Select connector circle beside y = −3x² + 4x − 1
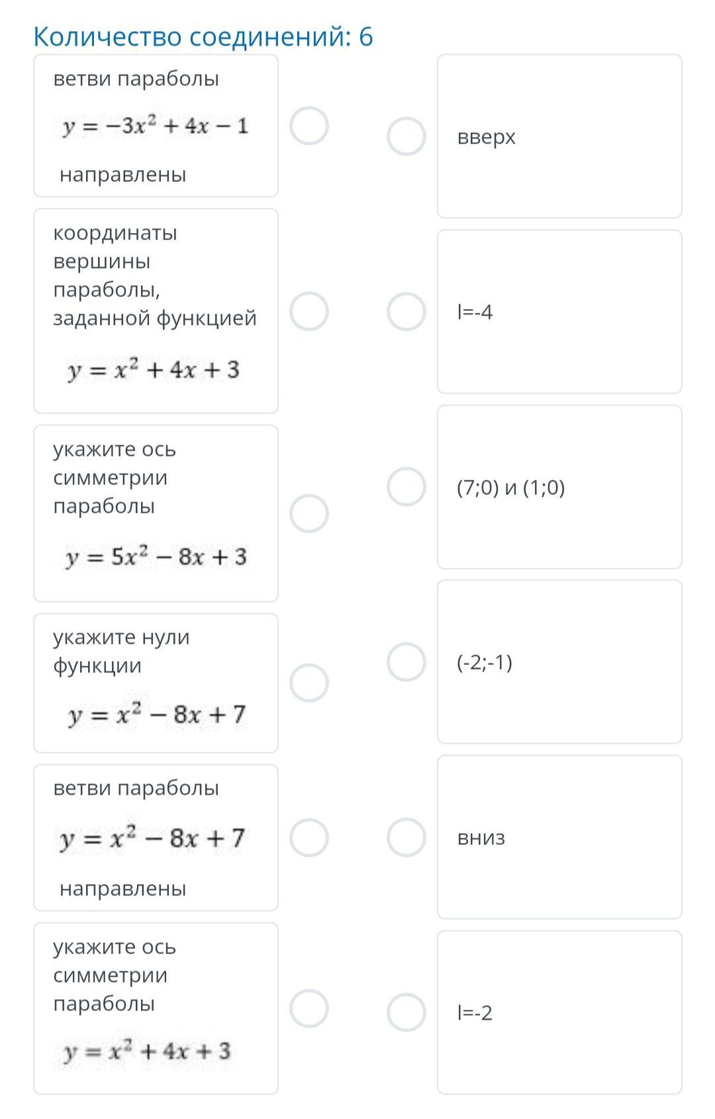 pos(309,126)
